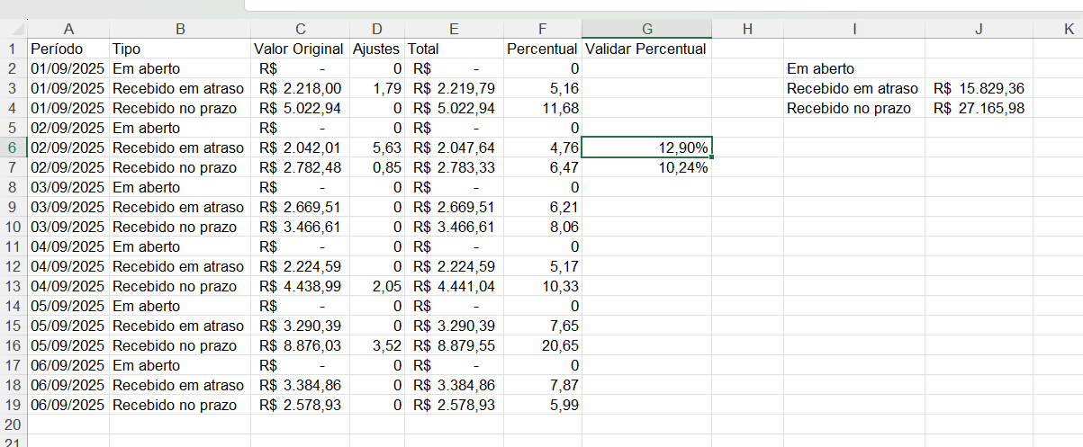The height and width of the screenshot is (447, 1083).
Task: Select column A header
Action: pyautogui.click(x=68, y=29)
